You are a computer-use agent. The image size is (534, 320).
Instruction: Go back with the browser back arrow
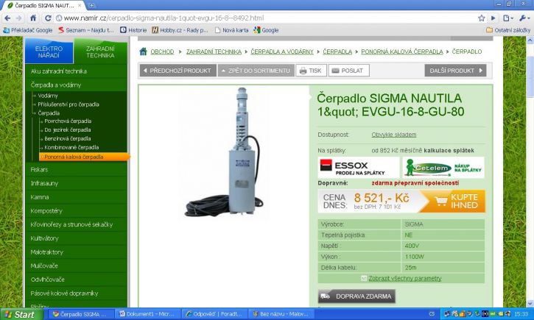coord(7,18)
